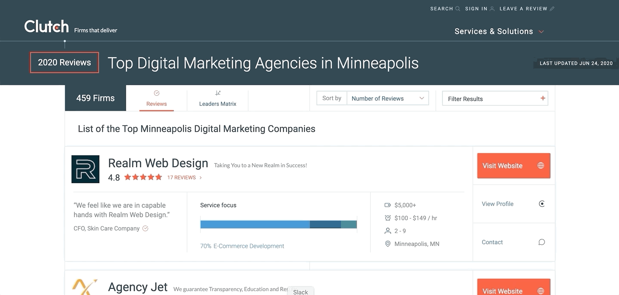Click the 2 - 9 employee count
Image resolution: width=619 pixels, height=295 pixels.
400,231
